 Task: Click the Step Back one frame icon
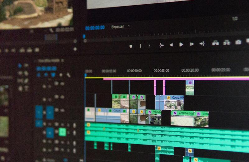(171, 45)
